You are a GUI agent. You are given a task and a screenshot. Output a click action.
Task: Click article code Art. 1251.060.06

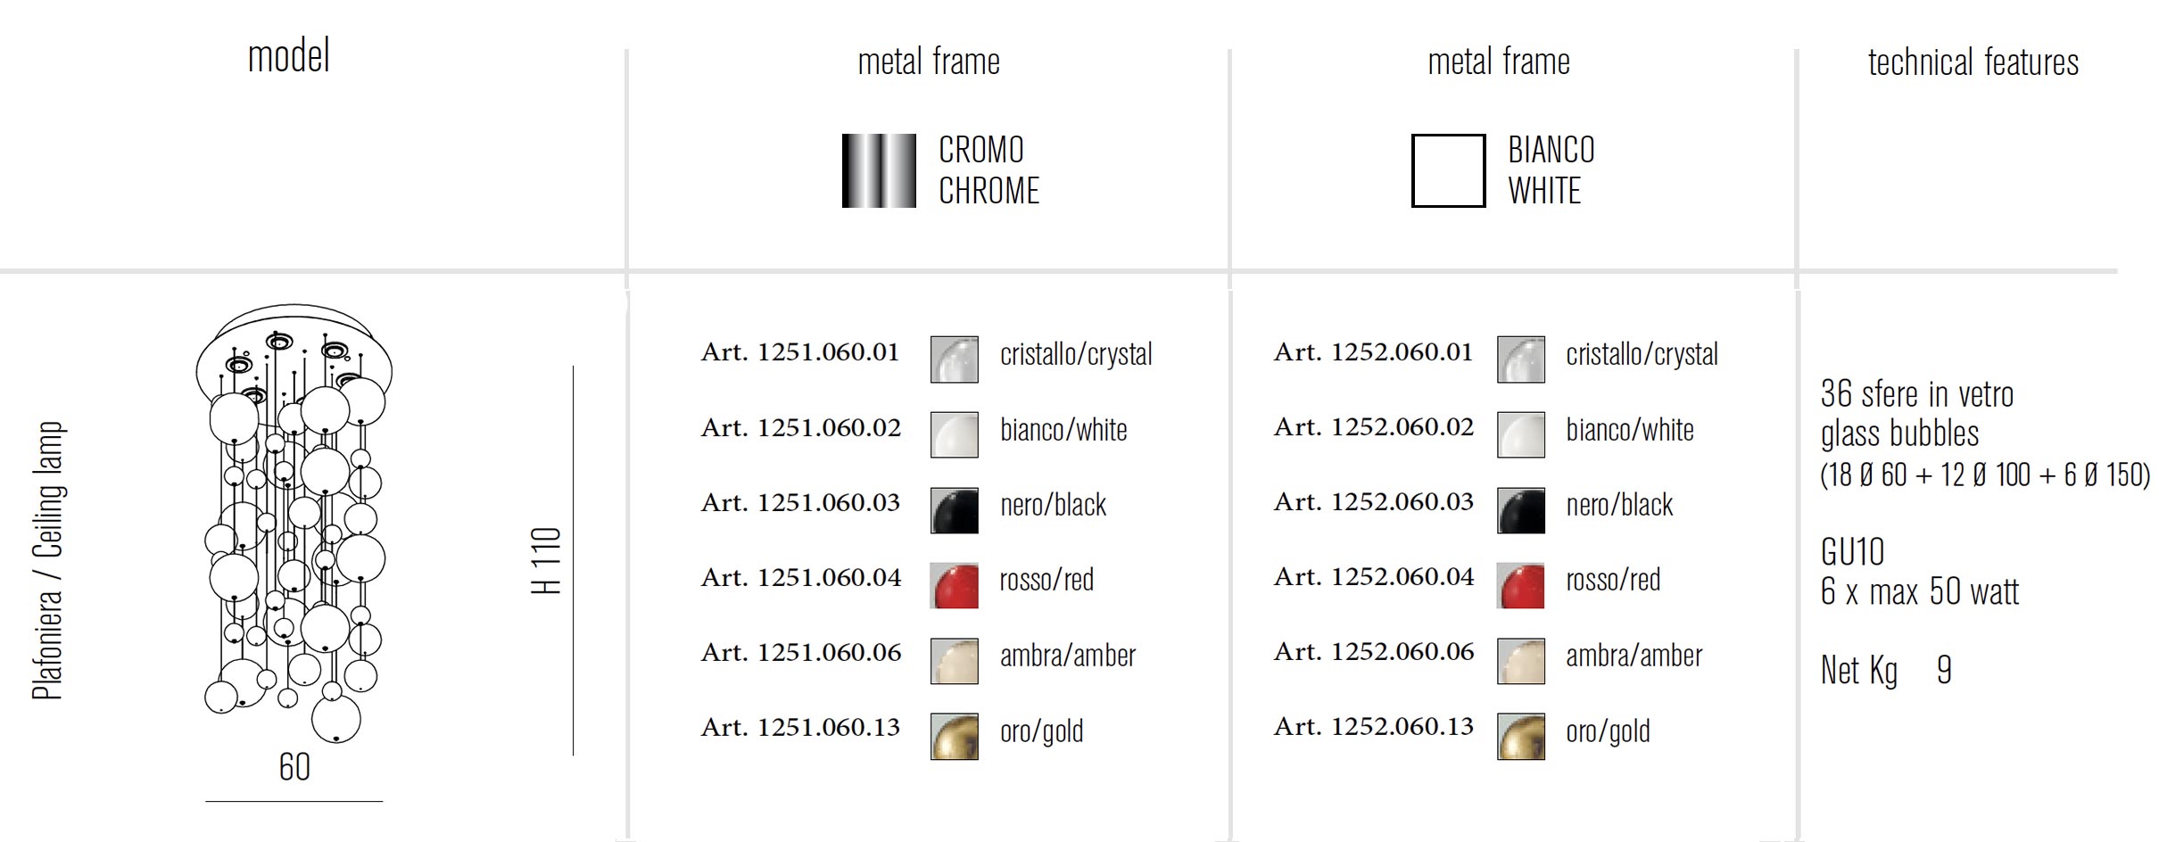click(801, 653)
